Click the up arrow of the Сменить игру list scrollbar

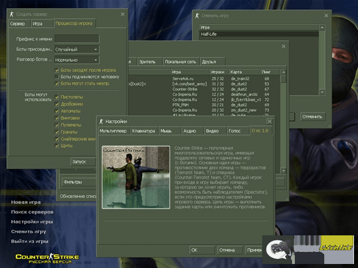322,27
